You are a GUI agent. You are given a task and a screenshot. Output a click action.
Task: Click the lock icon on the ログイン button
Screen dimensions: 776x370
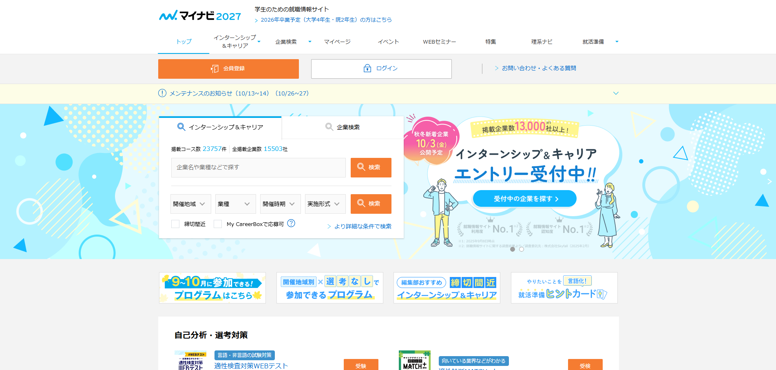(x=367, y=68)
